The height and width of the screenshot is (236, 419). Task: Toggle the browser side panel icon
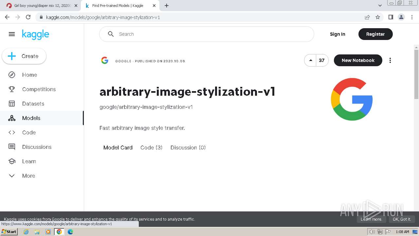point(391,17)
